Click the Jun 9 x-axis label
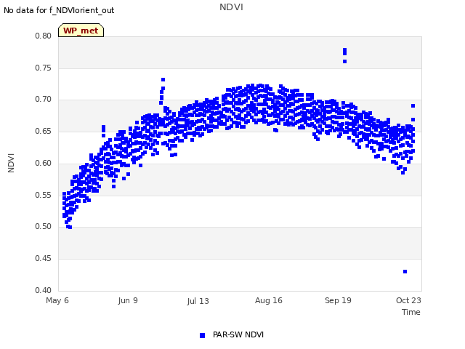Image resolution: width=465 pixels, height=349 pixels. pyautogui.click(x=128, y=300)
